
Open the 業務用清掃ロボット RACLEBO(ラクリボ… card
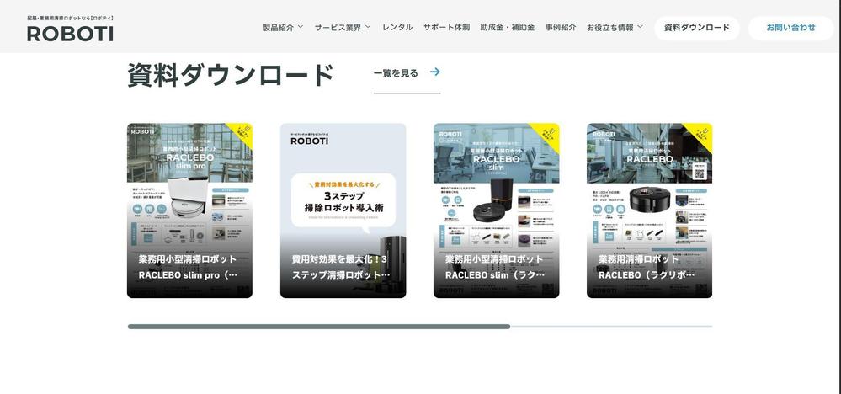650,210
